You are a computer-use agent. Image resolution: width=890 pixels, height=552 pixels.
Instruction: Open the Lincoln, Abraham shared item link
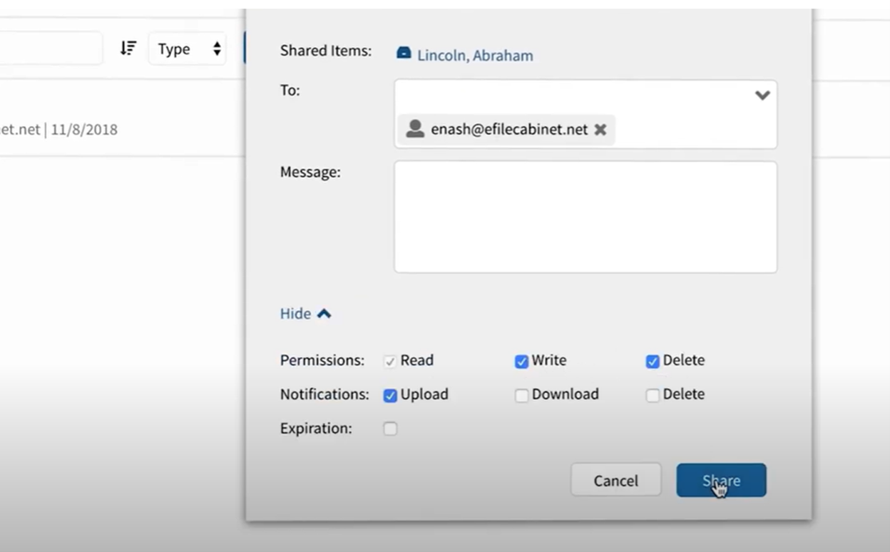(475, 56)
